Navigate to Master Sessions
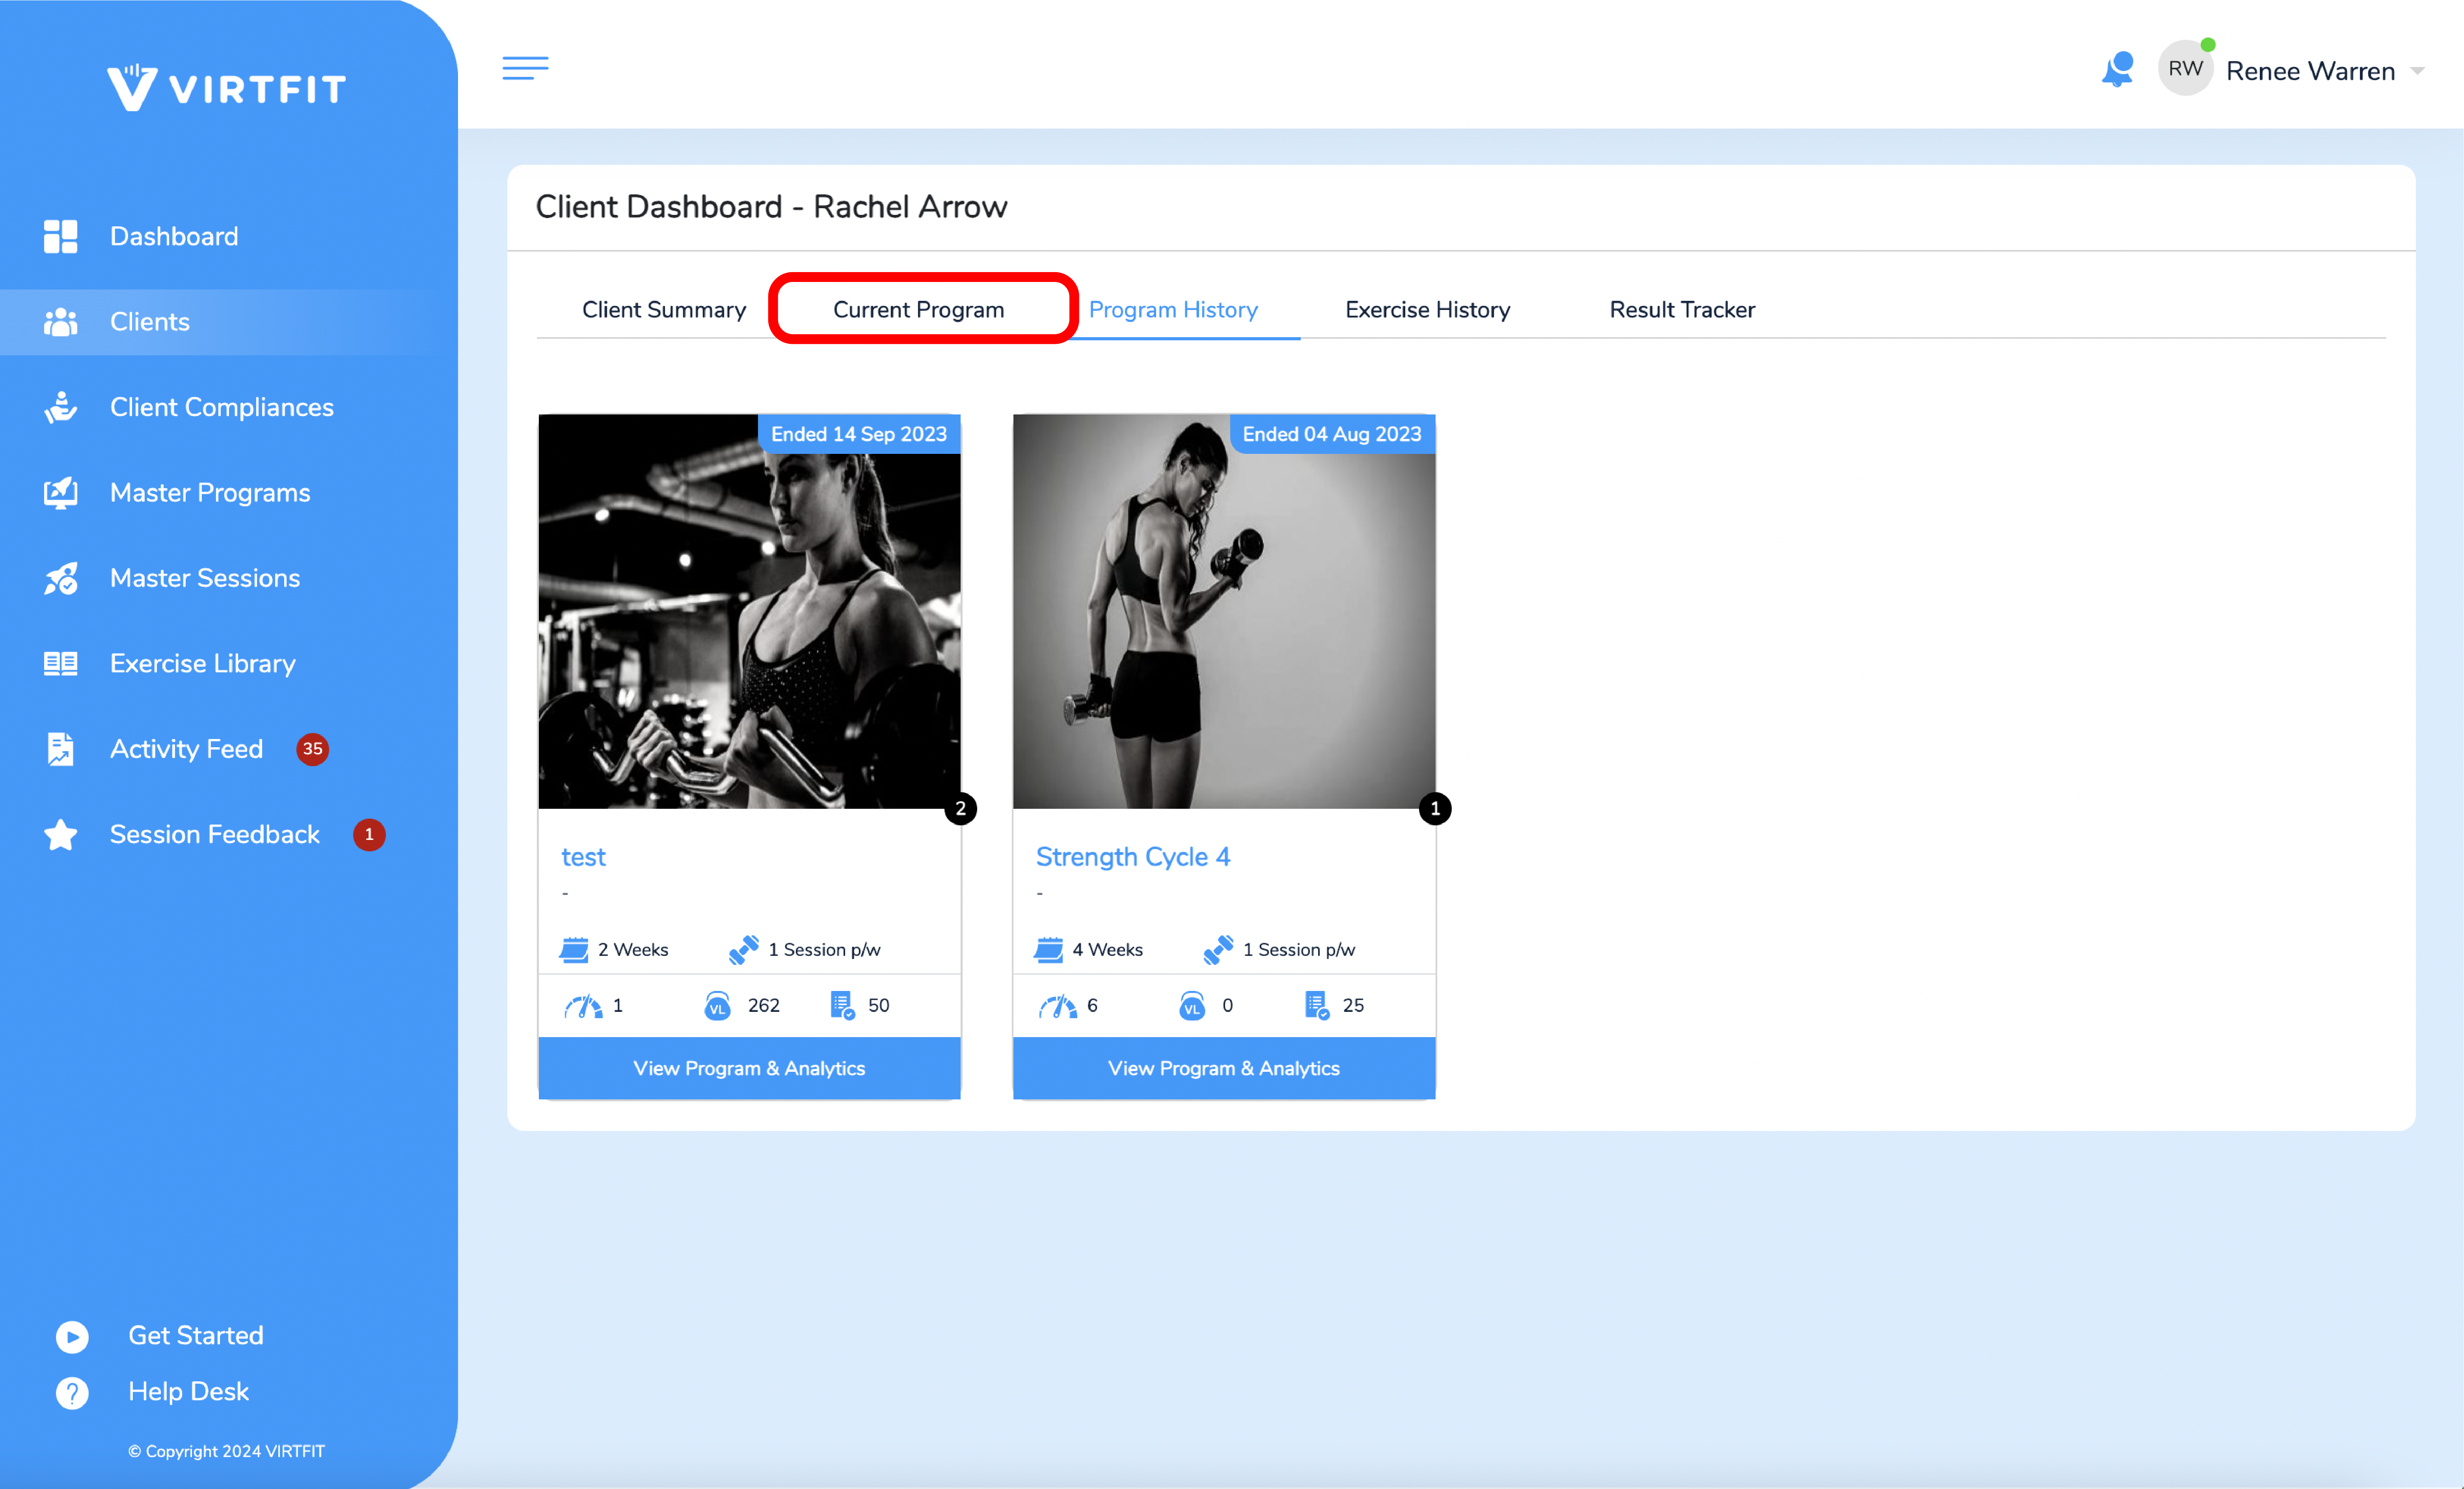 (x=205, y=578)
